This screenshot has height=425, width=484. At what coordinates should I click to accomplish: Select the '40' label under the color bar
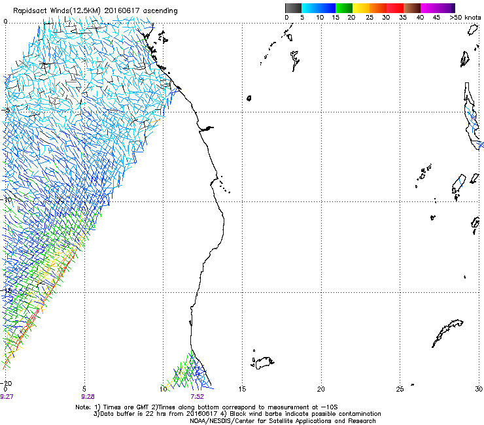(420, 18)
